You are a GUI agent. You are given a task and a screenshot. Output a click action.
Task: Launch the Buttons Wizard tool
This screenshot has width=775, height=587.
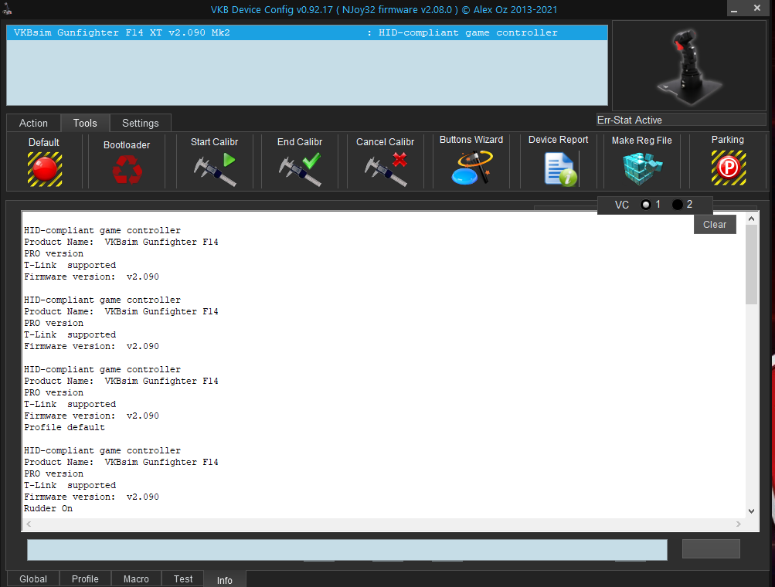(471, 168)
